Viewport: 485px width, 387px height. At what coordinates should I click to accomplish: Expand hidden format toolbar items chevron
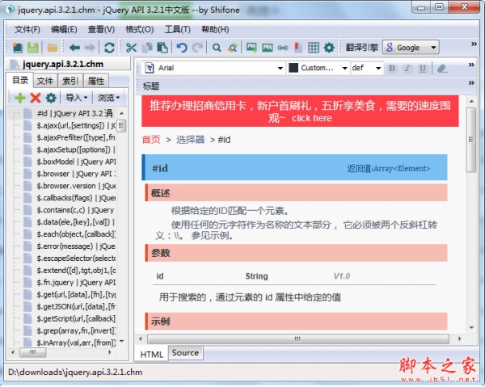click(471, 65)
